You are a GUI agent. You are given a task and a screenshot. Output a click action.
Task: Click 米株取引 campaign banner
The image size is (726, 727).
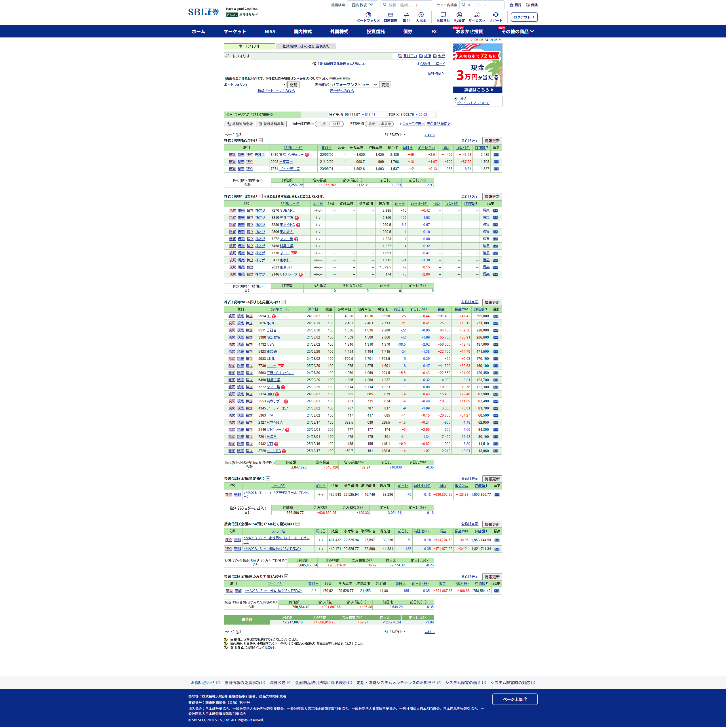pos(477,68)
